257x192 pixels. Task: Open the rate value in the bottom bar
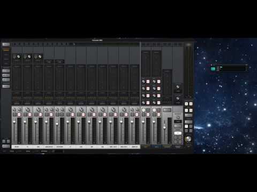28,151
